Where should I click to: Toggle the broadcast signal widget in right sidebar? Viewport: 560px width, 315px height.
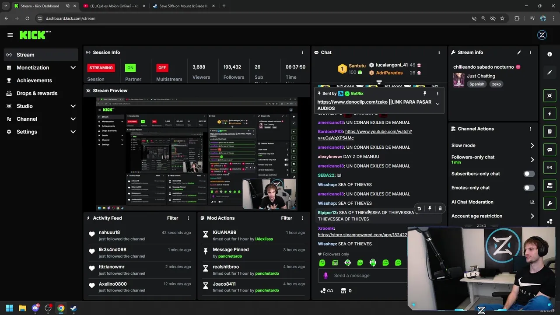(549, 168)
